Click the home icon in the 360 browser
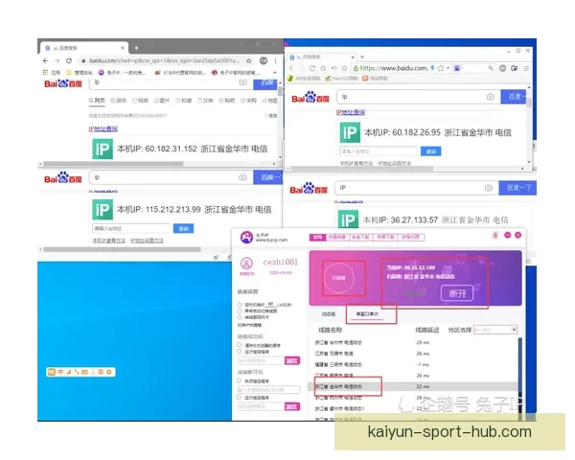The width and height of the screenshot is (575, 460). (x=323, y=68)
